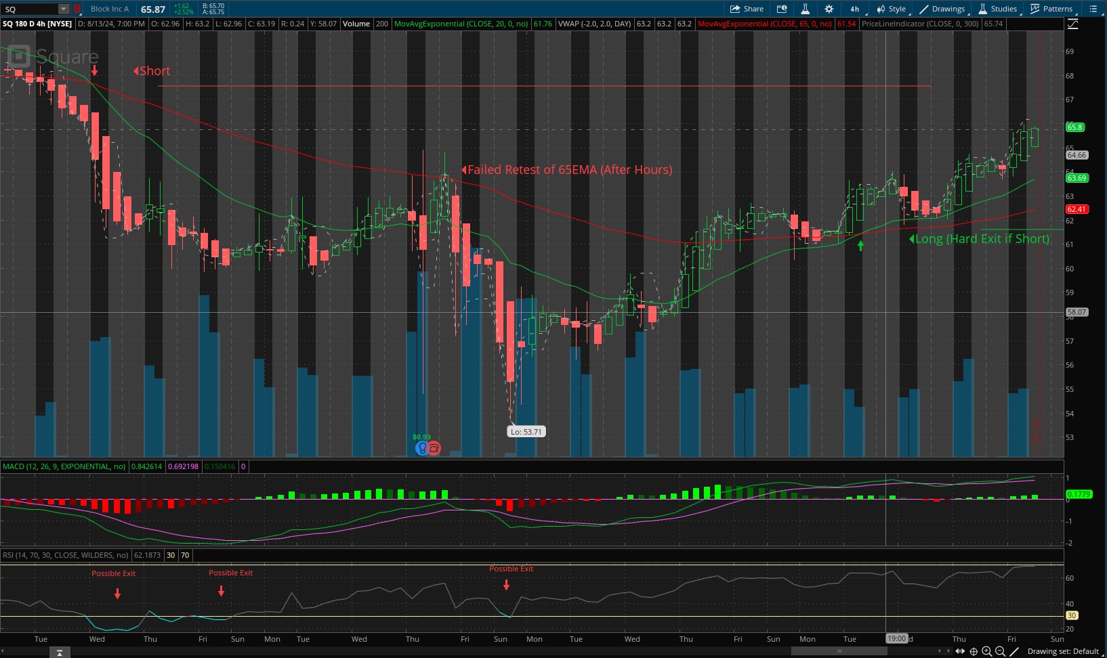Open the Patterns menu
1107x658 pixels.
coord(1051,9)
